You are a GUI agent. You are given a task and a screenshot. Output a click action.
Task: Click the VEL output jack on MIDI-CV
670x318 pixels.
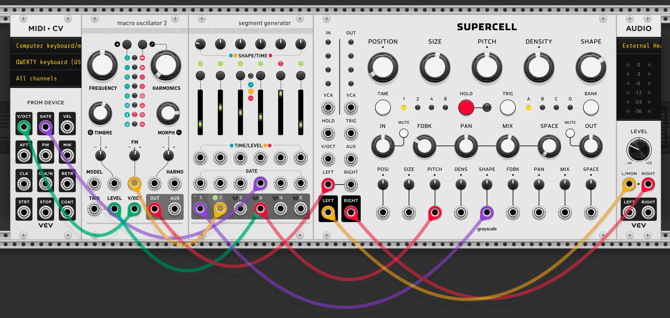[67, 127]
